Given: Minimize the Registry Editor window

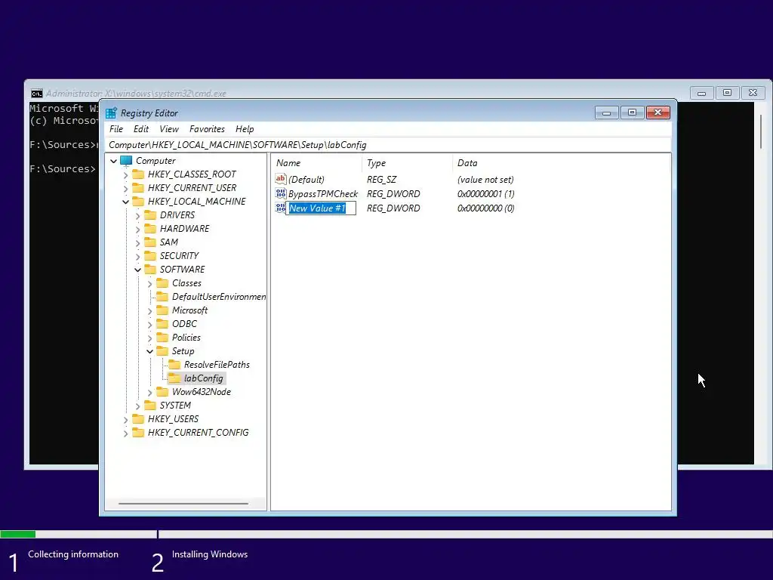Looking at the screenshot, I should 606,113.
